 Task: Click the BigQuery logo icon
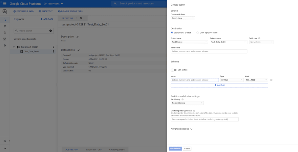pyautogui.click(x=5, y=12)
